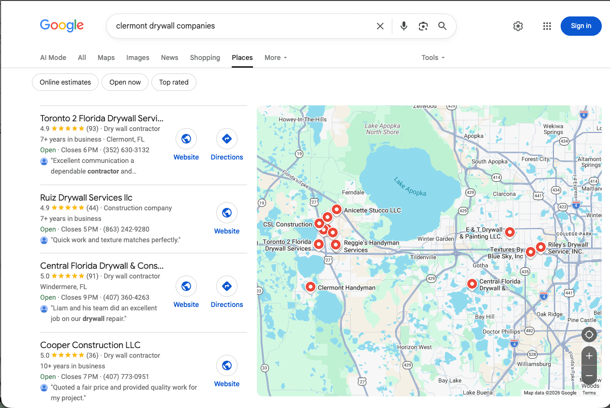The image size is (610, 408).
Task: Switch to the Shopping tab
Action: coord(205,58)
